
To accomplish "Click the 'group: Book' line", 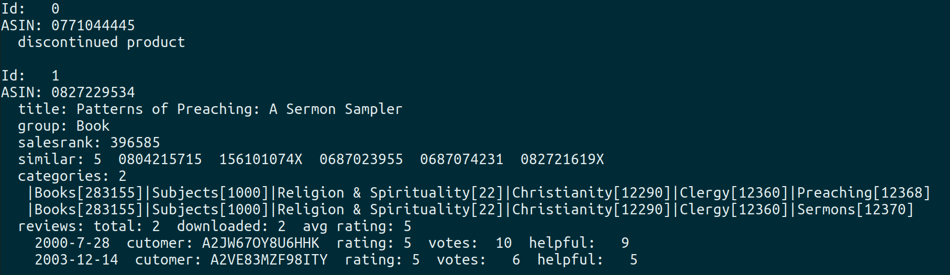I will click(x=63, y=126).
